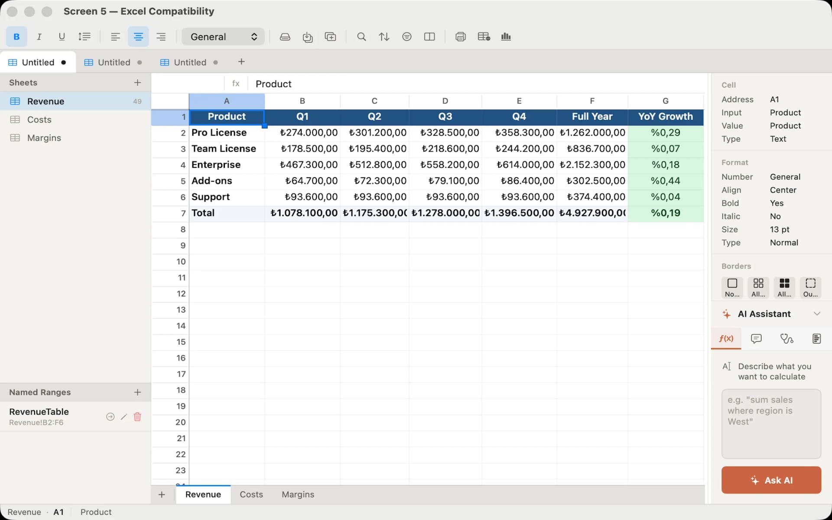This screenshot has height=520, width=832.
Task: Click the print icon in toolbar
Action: (461, 37)
